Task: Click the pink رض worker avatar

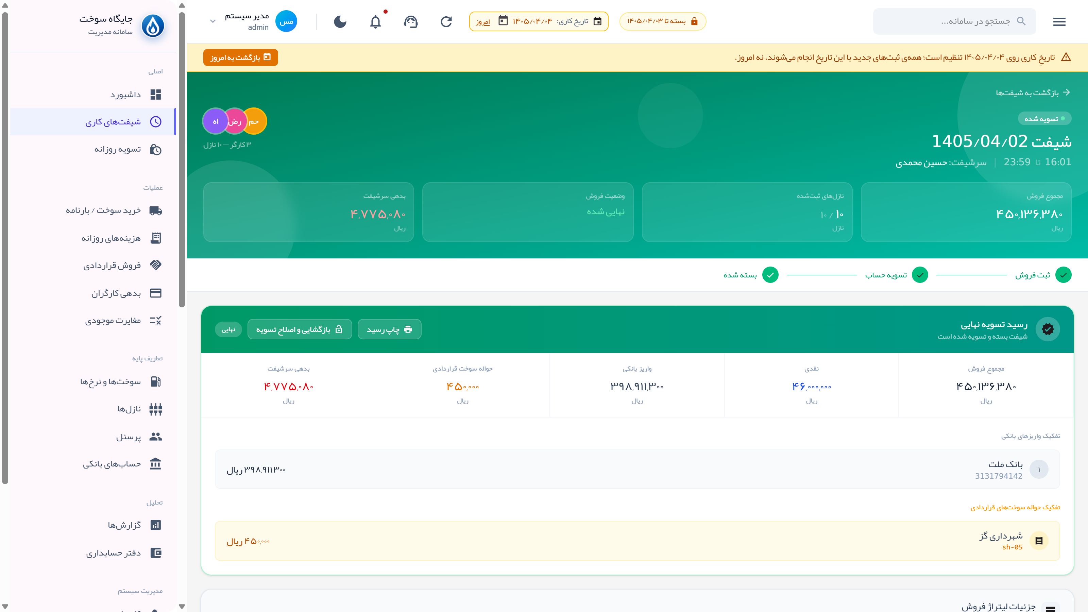Action: [x=234, y=121]
